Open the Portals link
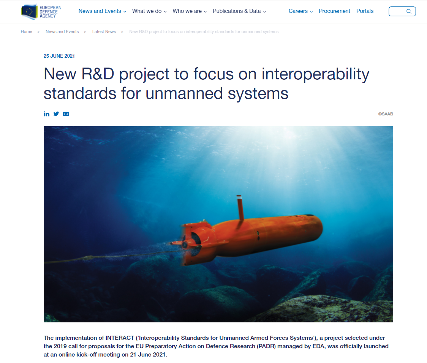 (365, 11)
